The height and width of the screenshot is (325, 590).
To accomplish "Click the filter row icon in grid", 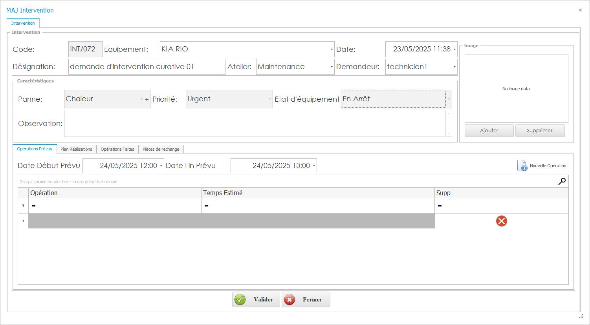I will point(23,206).
